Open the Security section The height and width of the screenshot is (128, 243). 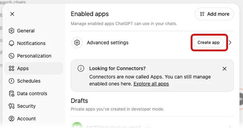point(34,106)
